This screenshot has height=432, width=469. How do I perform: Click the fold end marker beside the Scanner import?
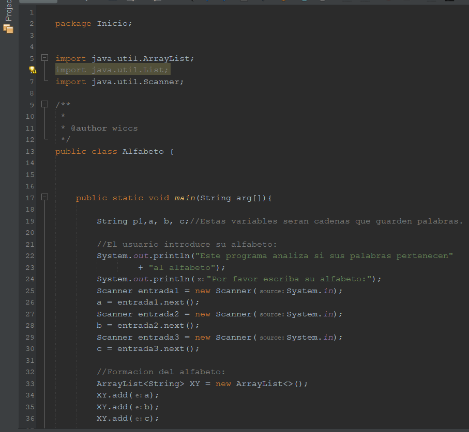[x=45, y=81]
